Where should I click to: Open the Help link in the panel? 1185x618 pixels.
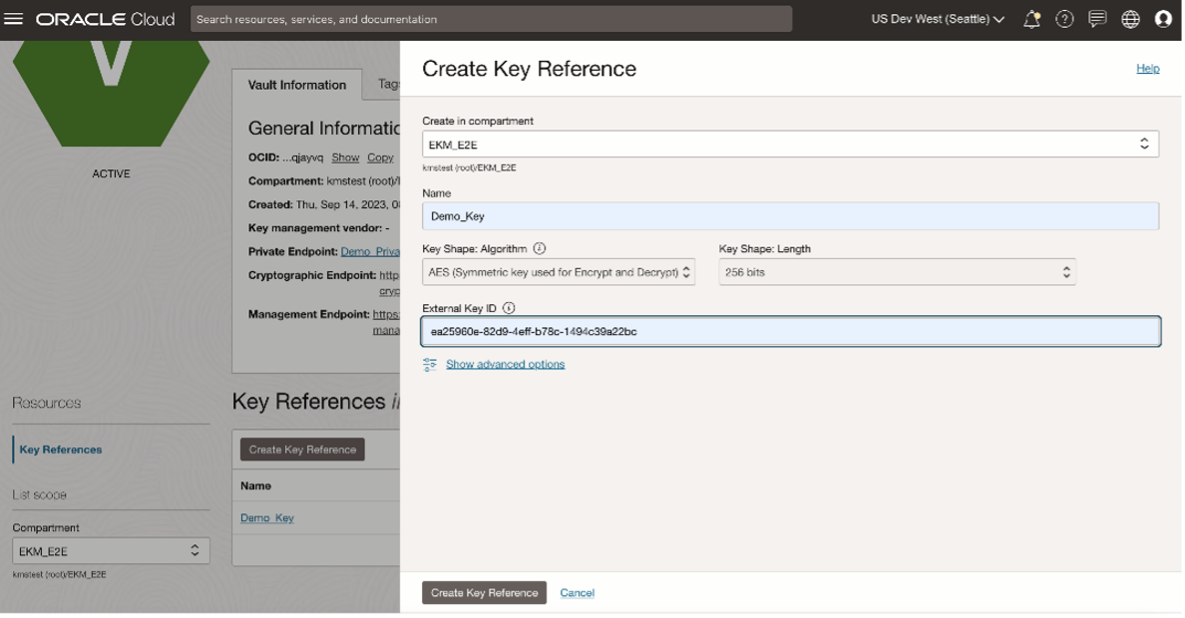(1147, 68)
